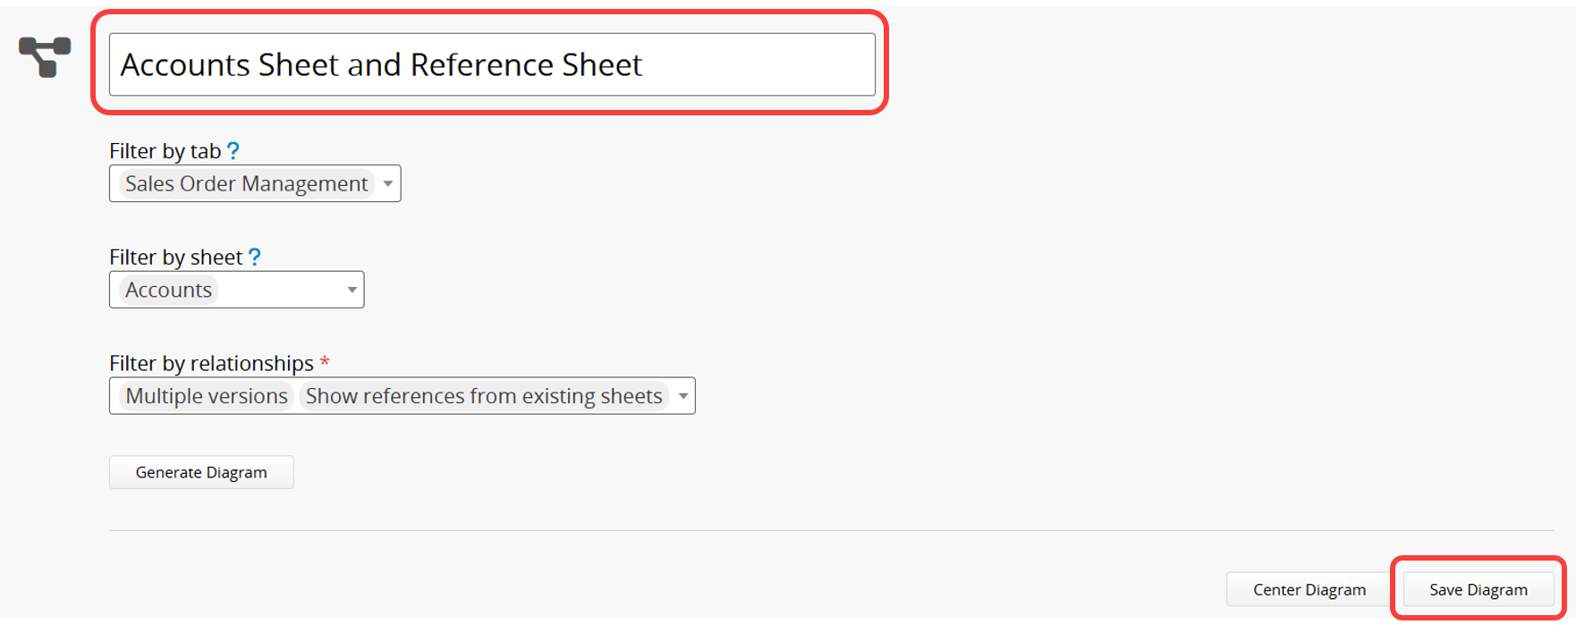Open help for Filter by tab
The width and height of the screenshot is (1576, 633).
pyautogui.click(x=233, y=150)
